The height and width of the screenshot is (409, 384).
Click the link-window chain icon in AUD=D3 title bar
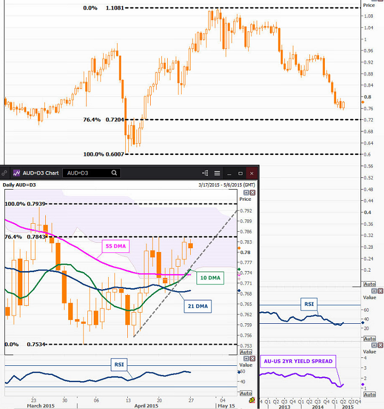click(4, 173)
